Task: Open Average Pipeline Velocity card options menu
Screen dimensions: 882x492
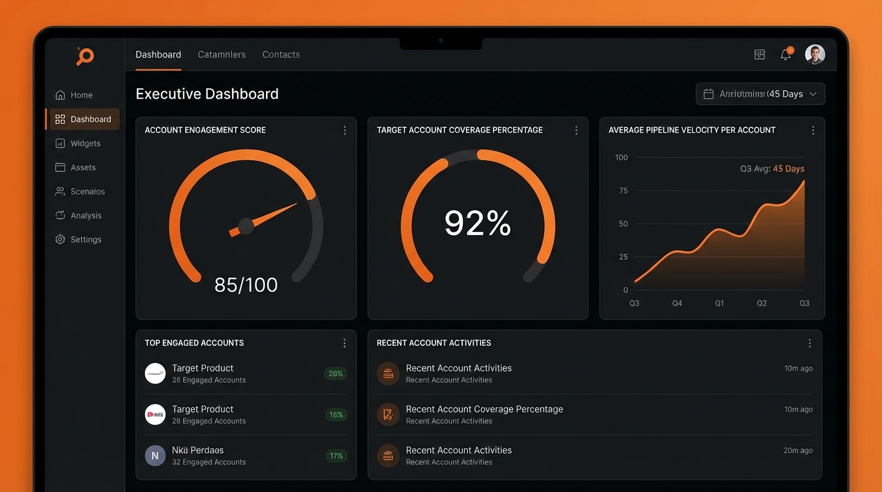Action: pyautogui.click(x=813, y=130)
